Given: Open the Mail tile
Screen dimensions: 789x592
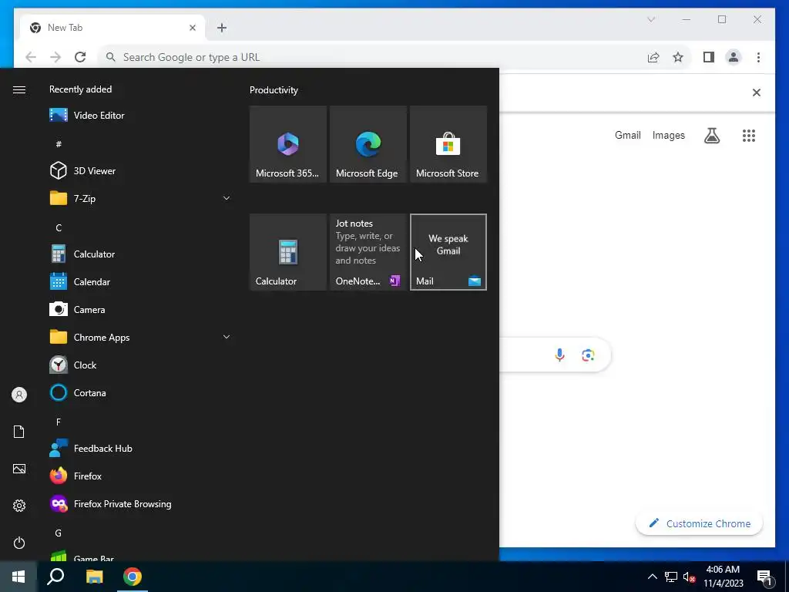Looking at the screenshot, I should point(448,252).
